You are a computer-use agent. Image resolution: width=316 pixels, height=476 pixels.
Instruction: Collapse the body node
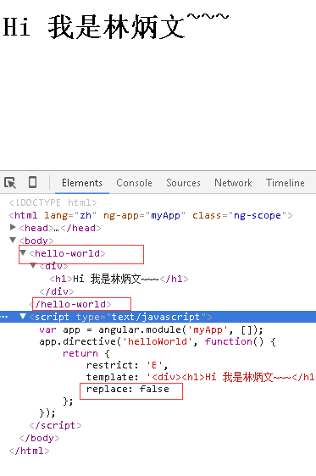coord(13,241)
